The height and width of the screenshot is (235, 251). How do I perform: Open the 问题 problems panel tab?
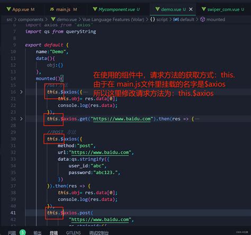(x=12, y=233)
